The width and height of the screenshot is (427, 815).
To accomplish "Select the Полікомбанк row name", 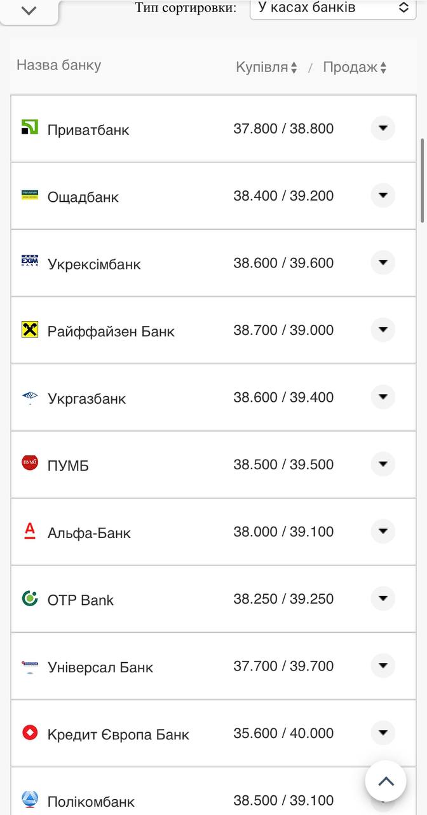I will tap(91, 801).
